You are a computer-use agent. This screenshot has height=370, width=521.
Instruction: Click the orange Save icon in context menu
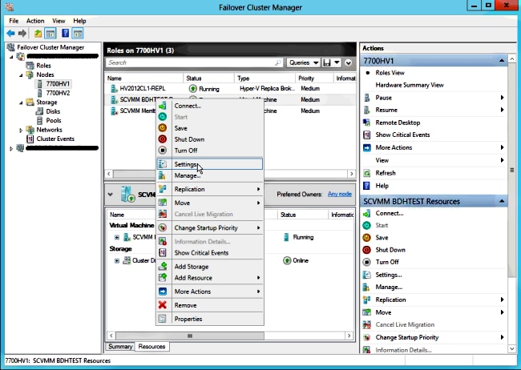pyautogui.click(x=163, y=128)
